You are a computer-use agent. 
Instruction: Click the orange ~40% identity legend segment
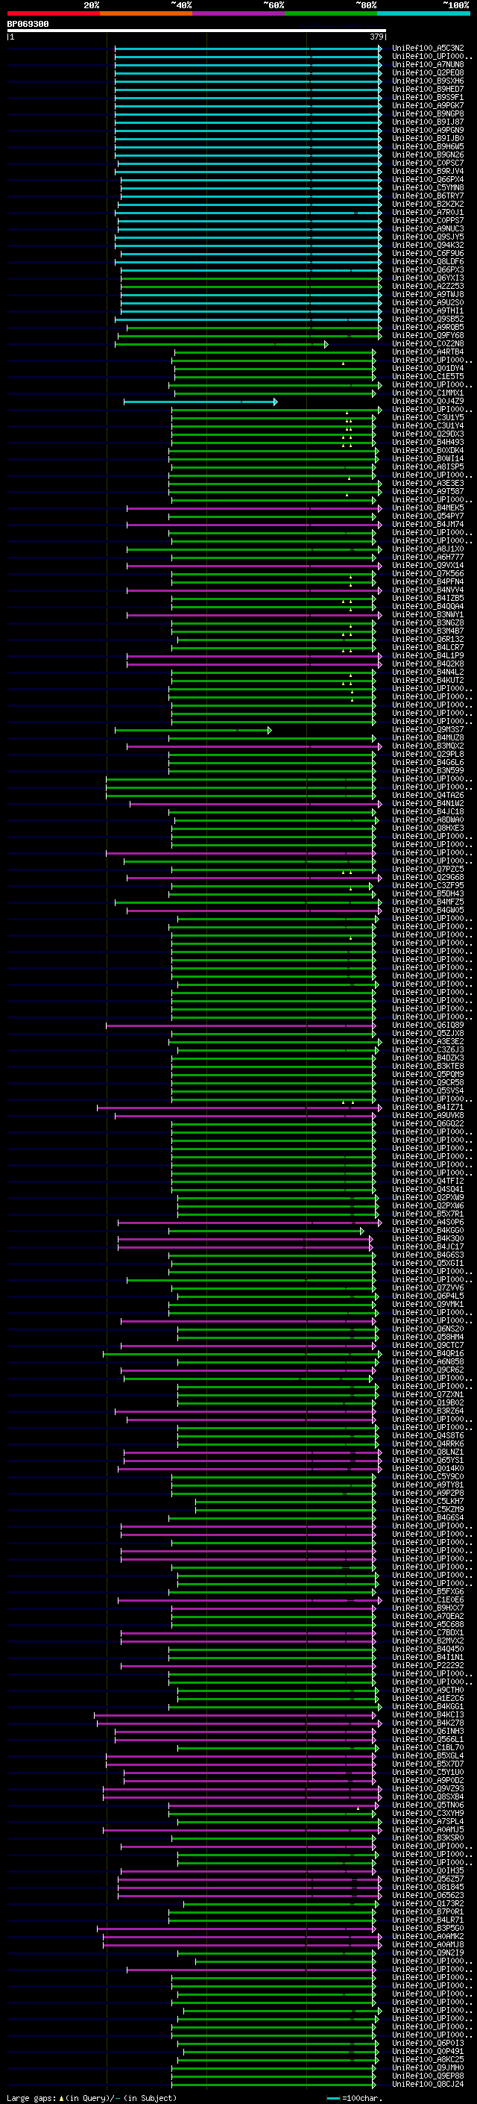coord(146,13)
